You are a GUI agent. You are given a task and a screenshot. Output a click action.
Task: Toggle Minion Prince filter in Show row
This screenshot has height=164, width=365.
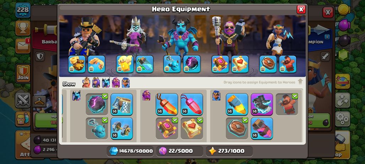click(x=106, y=83)
